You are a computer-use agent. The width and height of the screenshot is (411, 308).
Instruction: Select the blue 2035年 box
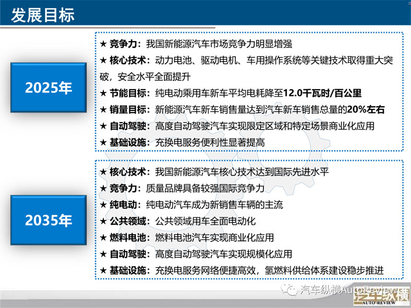48,220
